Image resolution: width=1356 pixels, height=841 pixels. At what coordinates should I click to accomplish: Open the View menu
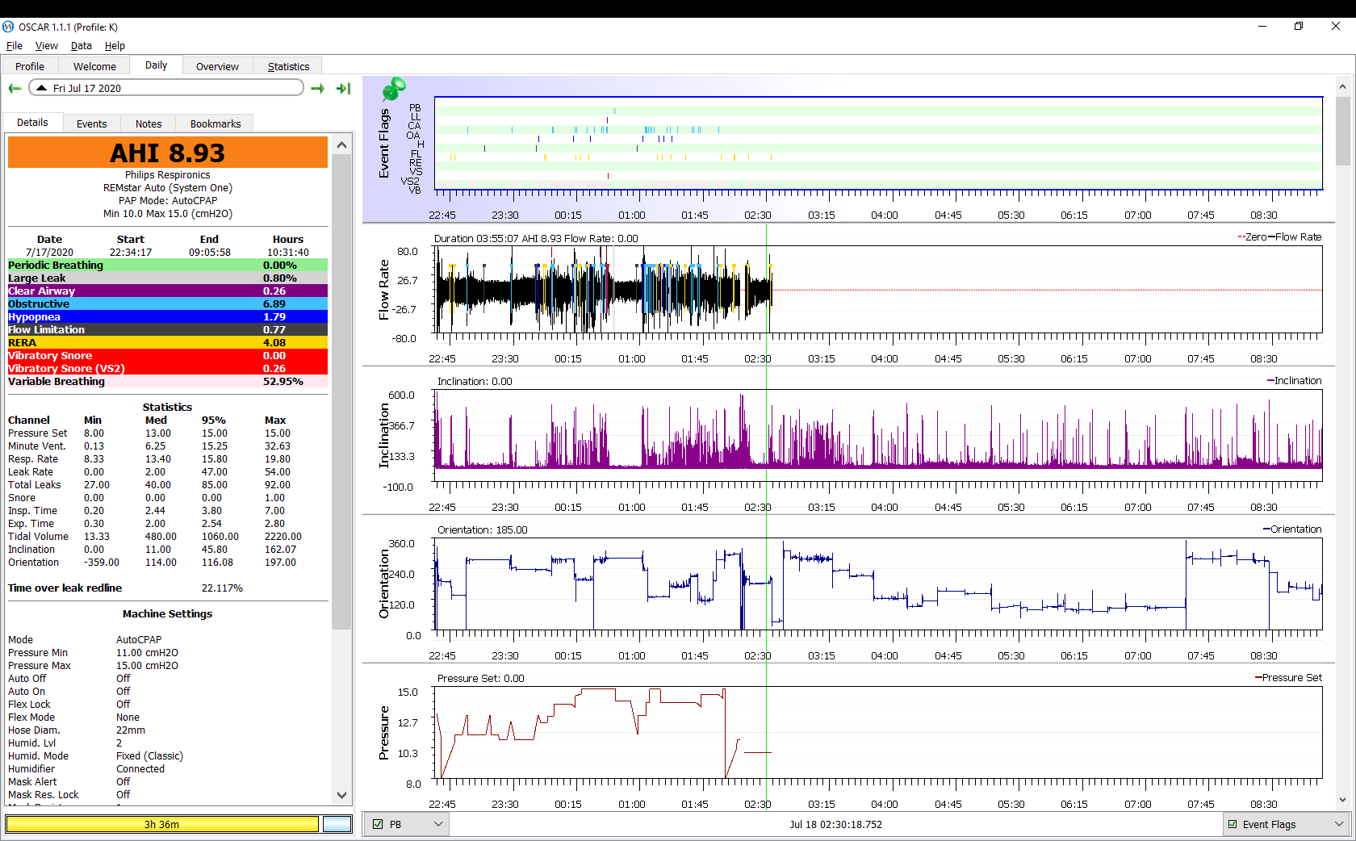46,46
